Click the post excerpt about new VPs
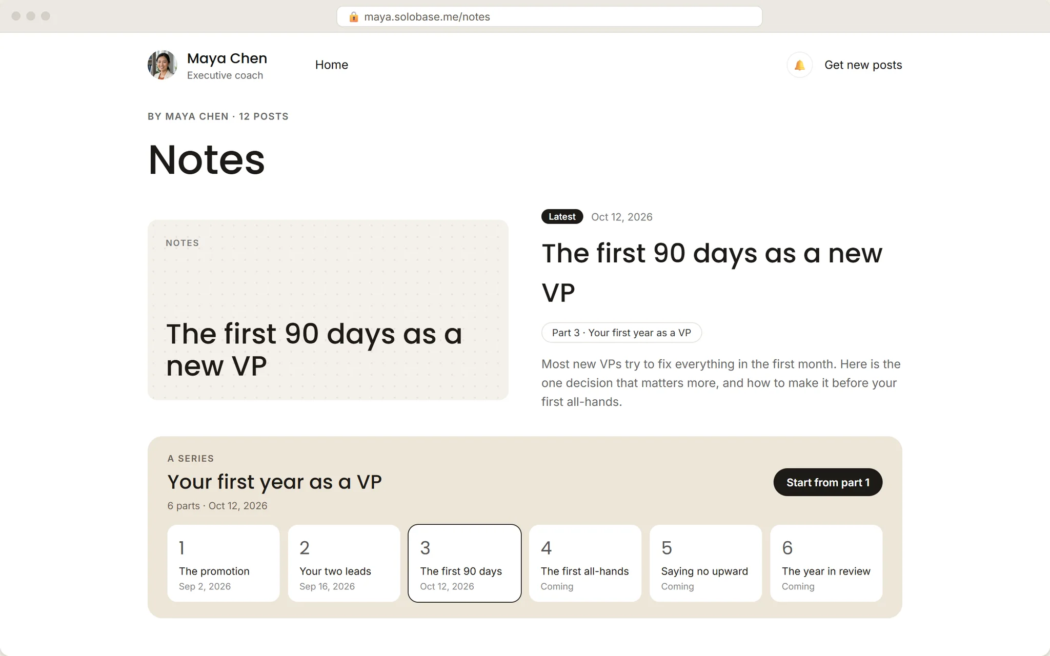 721,383
